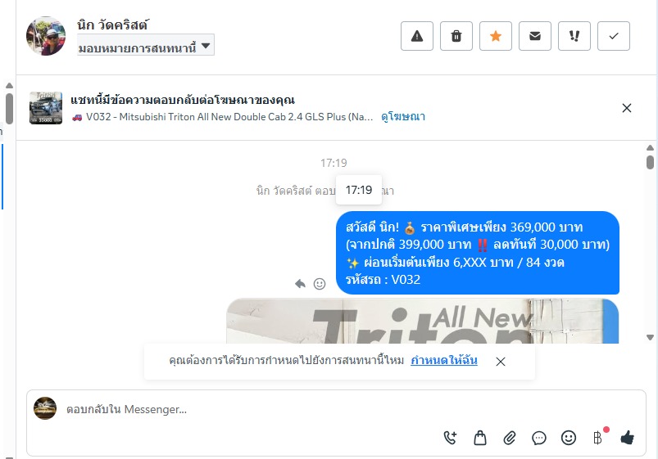This screenshot has width=658, height=459.
Task: Toggle the orange star follow-up marker
Action: coord(496,36)
